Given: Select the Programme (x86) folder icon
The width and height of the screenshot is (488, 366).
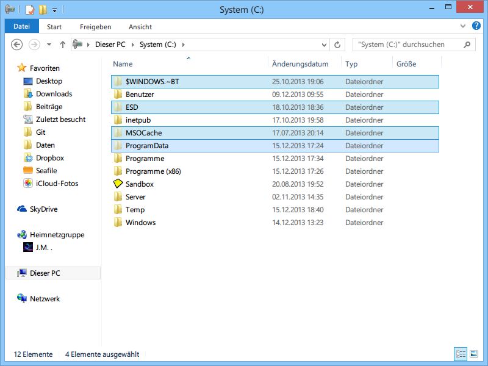Looking at the screenshot, I should tap(118, 171).
